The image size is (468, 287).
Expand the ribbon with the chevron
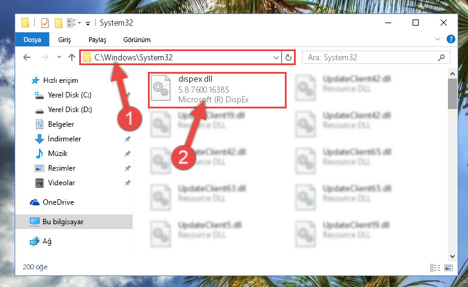point(438,39)
